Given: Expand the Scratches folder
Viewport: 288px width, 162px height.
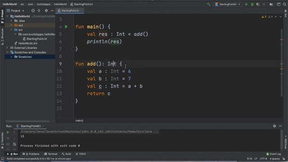Looking at the screenshot, I should [x=12, y=57].
